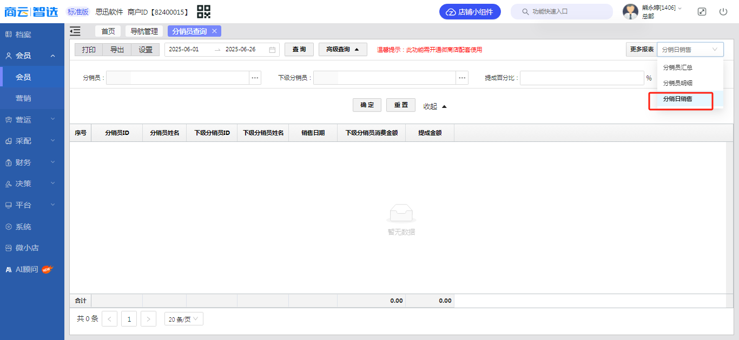Open the 店铺小组件 widget button
Image resolution: width=739 pixels, height=340 pixels.
pos(470,11)
